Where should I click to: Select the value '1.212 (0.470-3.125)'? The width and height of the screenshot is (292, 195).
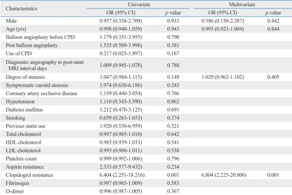coord(121,110)
